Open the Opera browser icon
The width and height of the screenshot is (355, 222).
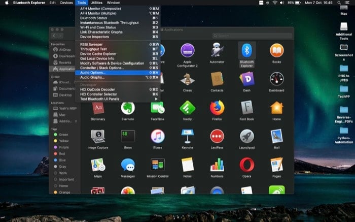pyautogui.click(x=247, y=165)
